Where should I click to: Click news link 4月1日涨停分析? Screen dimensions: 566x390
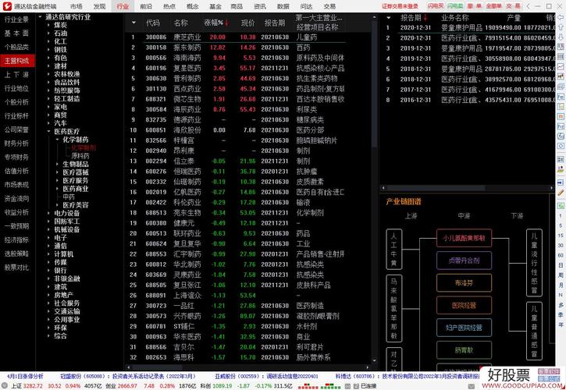point(25,376)
